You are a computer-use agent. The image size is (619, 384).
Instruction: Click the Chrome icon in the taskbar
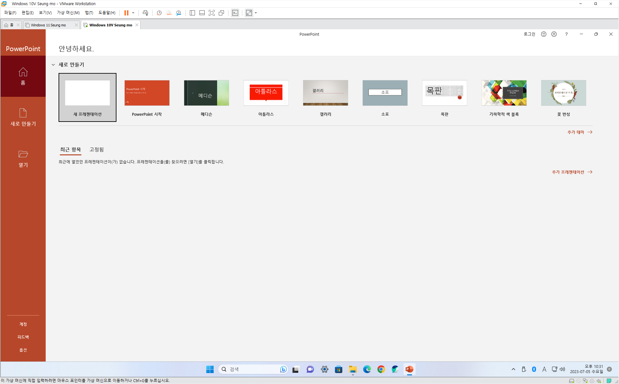(381, 369)
